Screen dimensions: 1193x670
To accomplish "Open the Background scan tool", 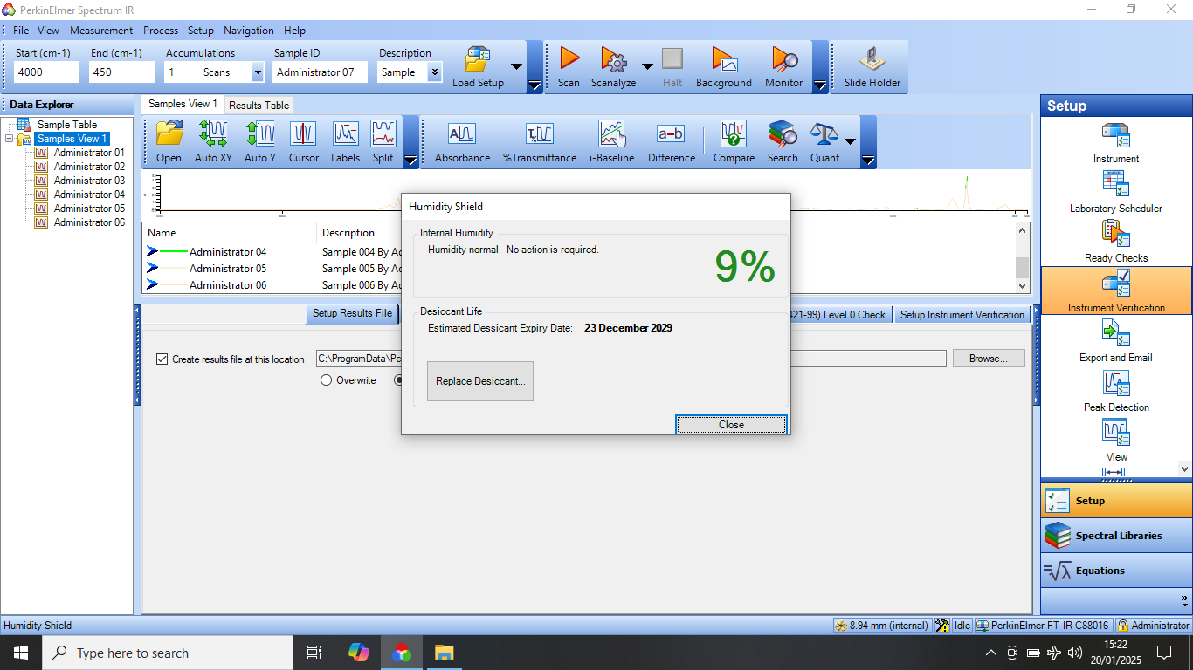I will [x=723, y=60].
